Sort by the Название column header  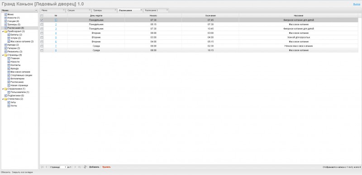299,15
